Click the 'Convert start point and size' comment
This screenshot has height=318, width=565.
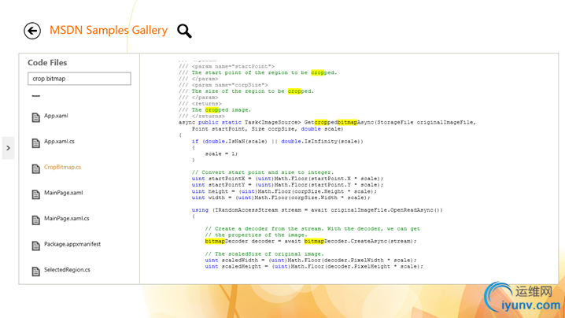pyautogui.click(x=263, y=172)
